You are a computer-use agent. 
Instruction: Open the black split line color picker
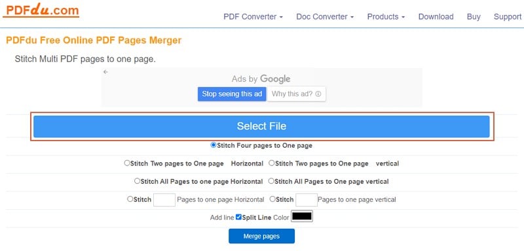point(302,216)
